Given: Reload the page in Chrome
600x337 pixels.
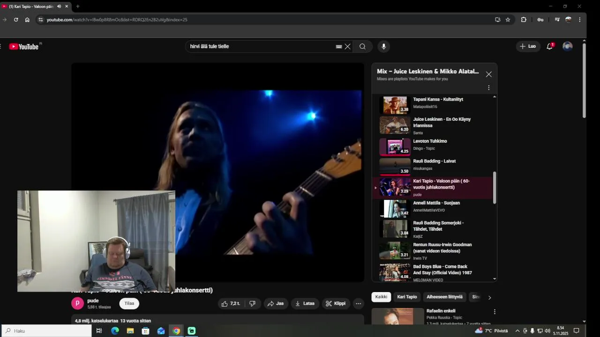Looking at the screenshot, I should click(16, 20).
